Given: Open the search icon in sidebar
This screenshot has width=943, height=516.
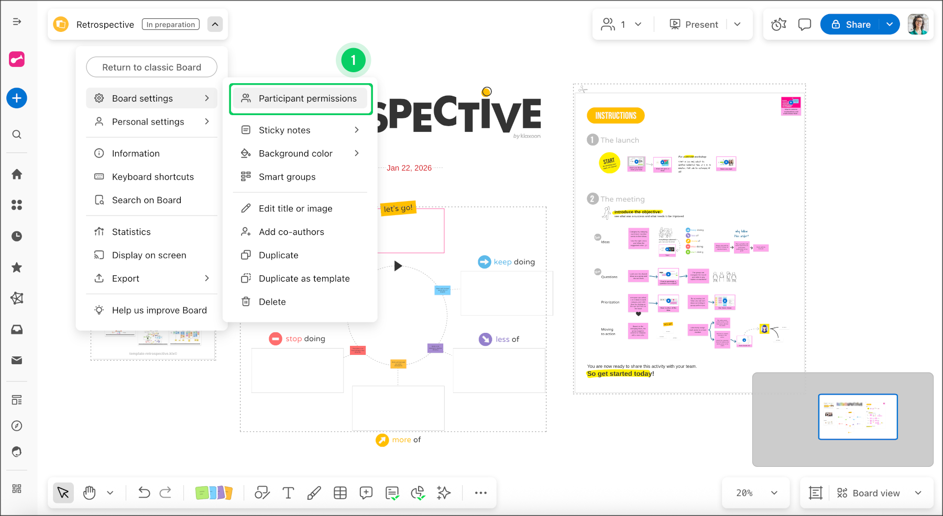Looking at the screenshot, I should [x=17, y=134].
